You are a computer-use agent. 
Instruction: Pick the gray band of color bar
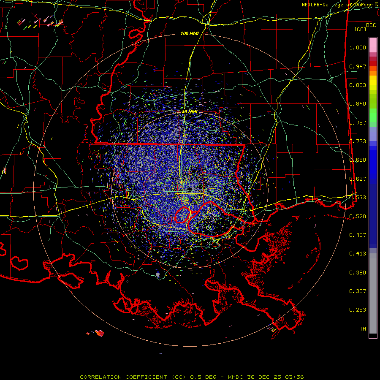pyautogui.click(x=373, y=293)
